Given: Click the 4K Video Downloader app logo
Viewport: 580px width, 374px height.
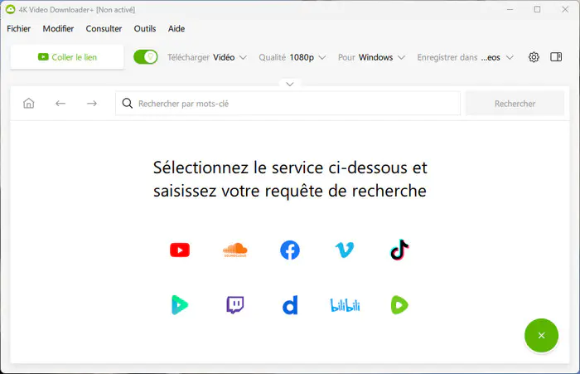Looking at the screenshot, I should pos(10,10).
